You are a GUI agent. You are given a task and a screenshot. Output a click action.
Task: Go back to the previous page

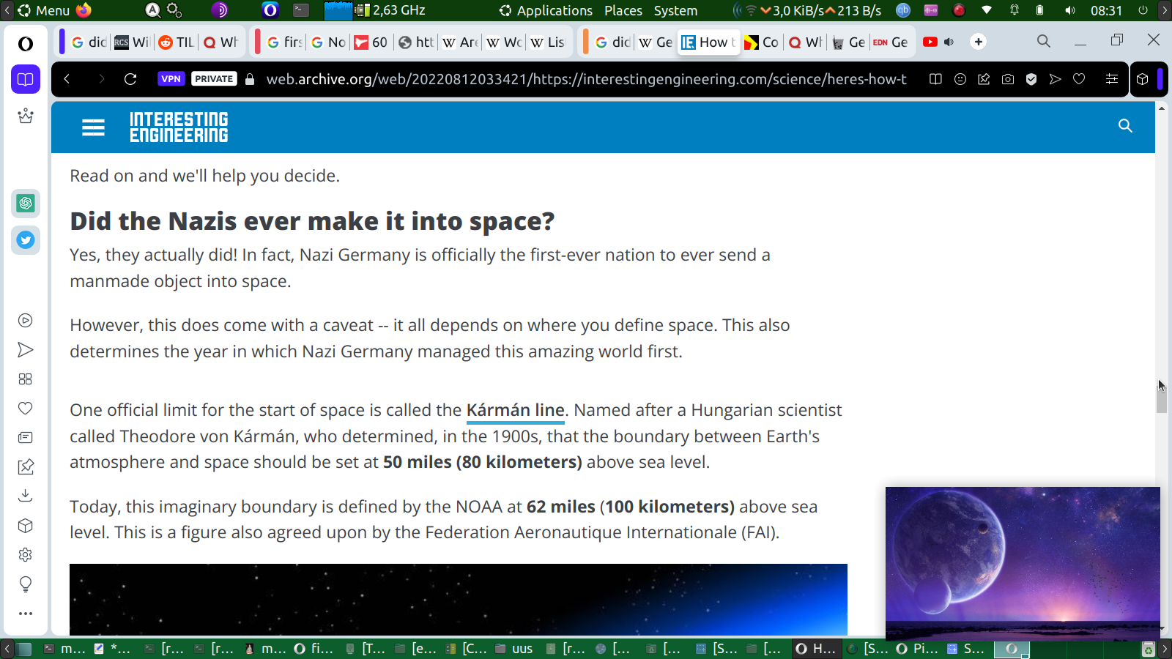(x=67, y=79)
